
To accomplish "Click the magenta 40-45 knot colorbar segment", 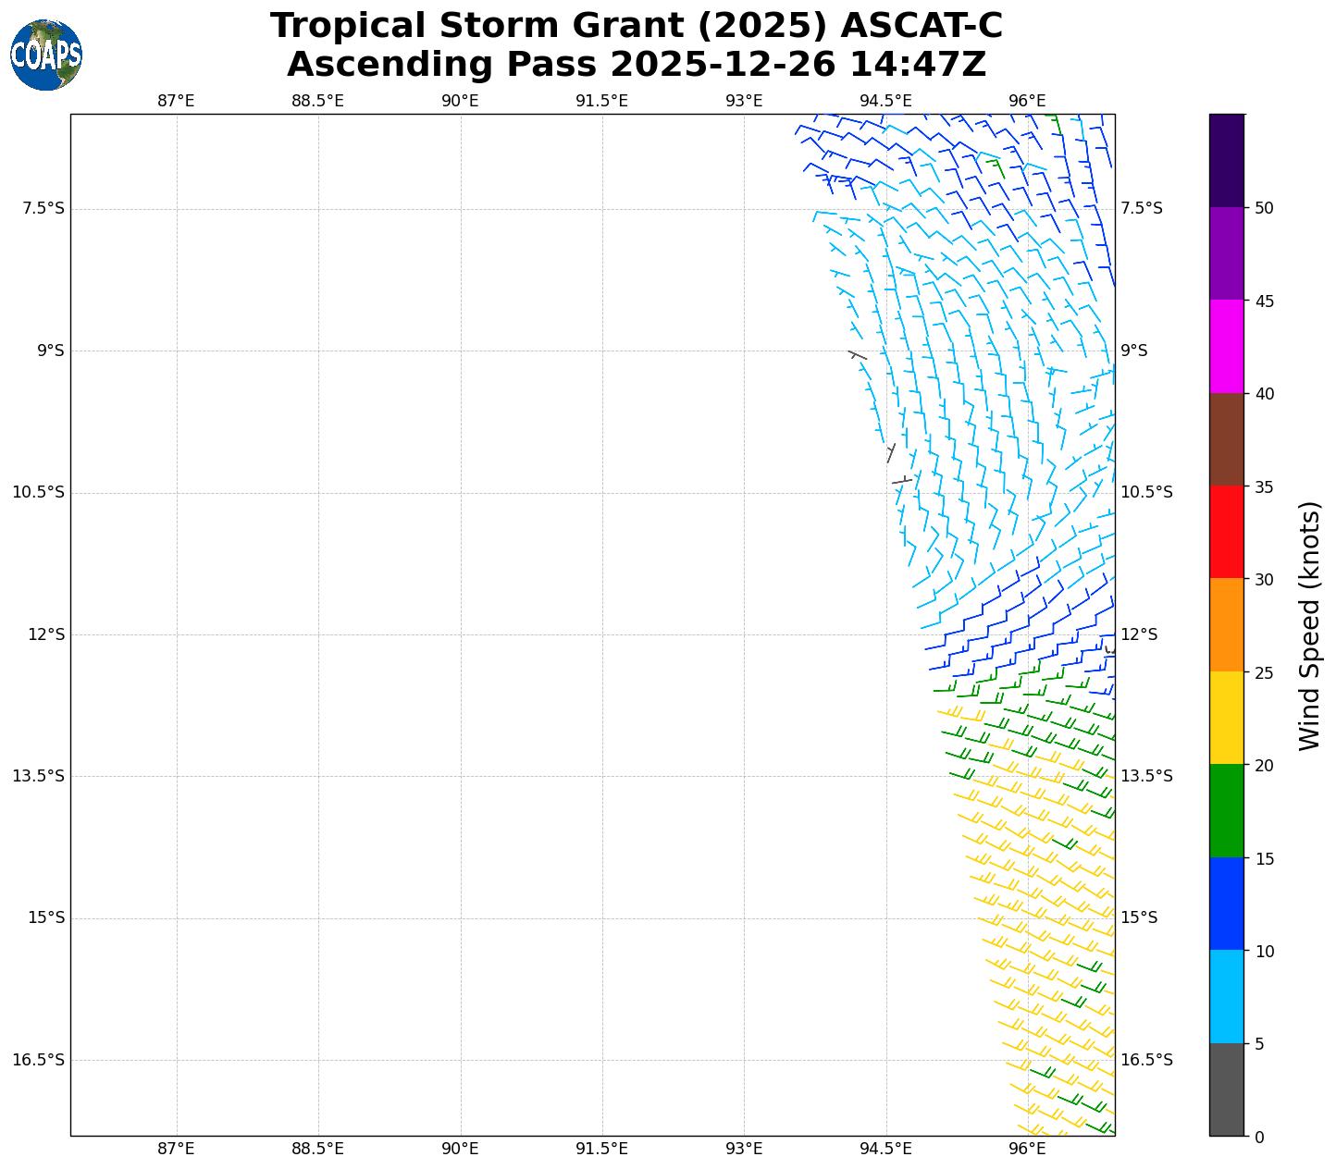I will 1227,347.
